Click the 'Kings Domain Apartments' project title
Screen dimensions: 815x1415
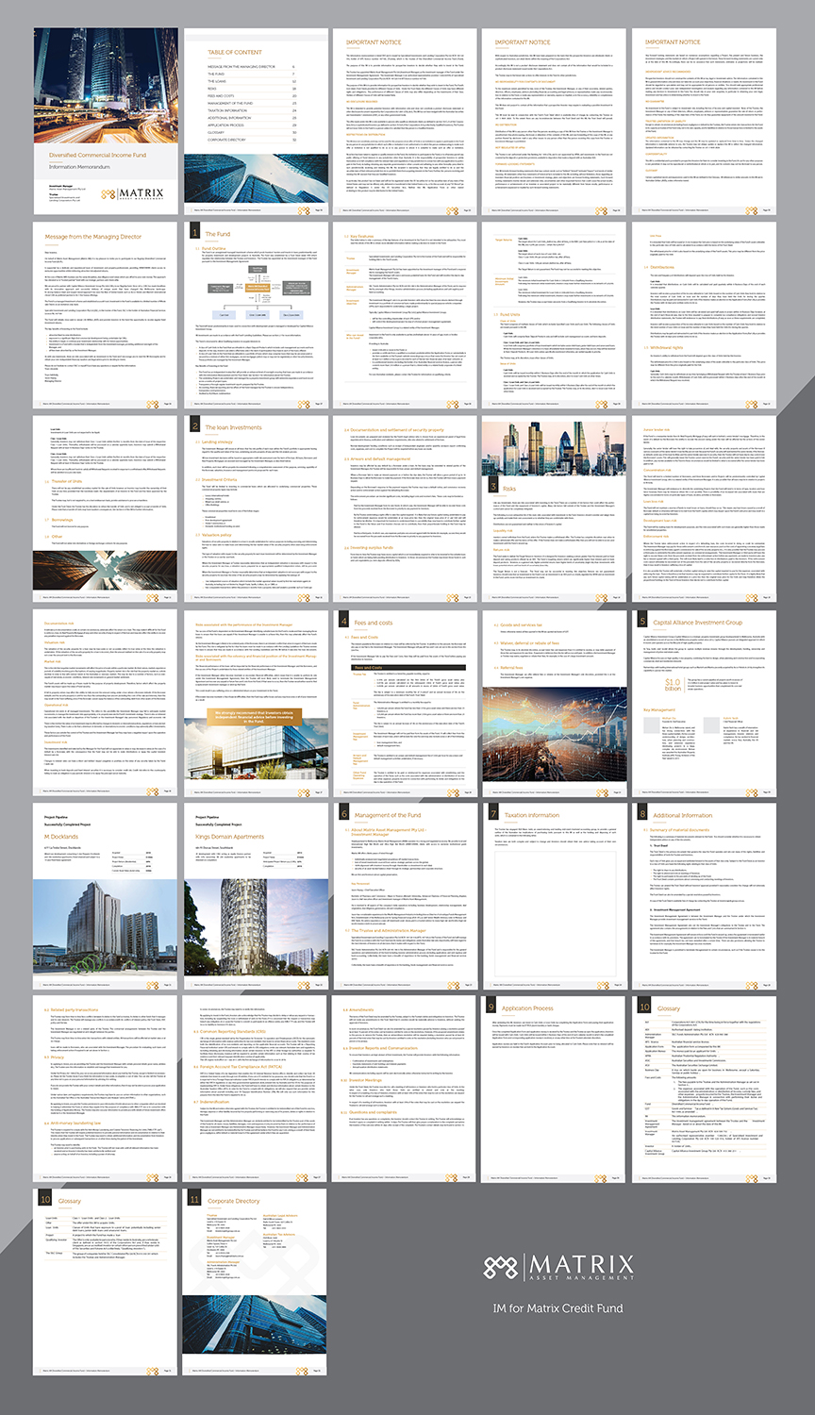(230, 837)
